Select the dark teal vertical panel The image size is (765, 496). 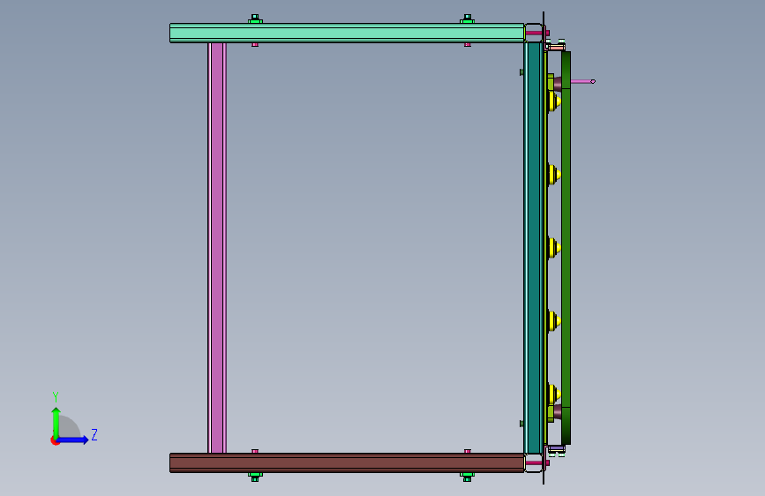point(533,247)
